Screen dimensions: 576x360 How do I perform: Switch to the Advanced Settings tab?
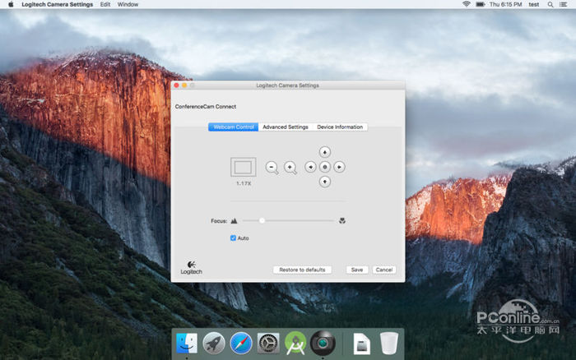[286, 127]
